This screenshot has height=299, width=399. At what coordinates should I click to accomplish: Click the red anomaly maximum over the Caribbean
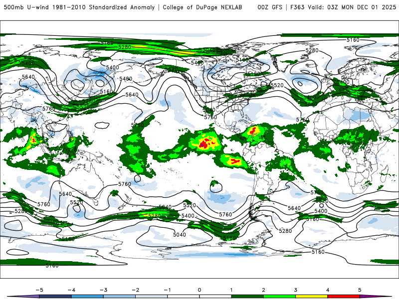[x=253, y=131]
